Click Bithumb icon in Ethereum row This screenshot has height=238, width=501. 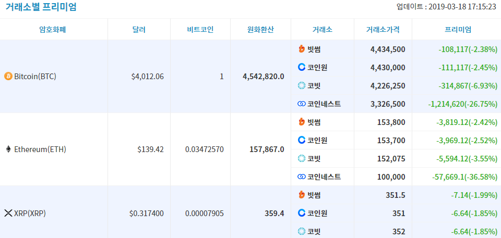tap(301, 122)
